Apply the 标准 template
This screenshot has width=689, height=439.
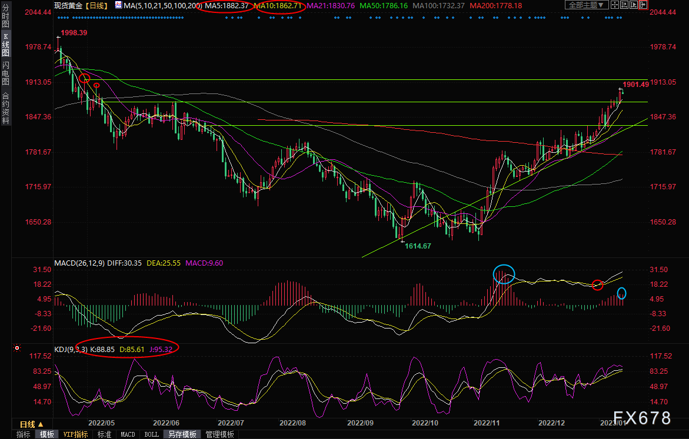pos(104,434)
